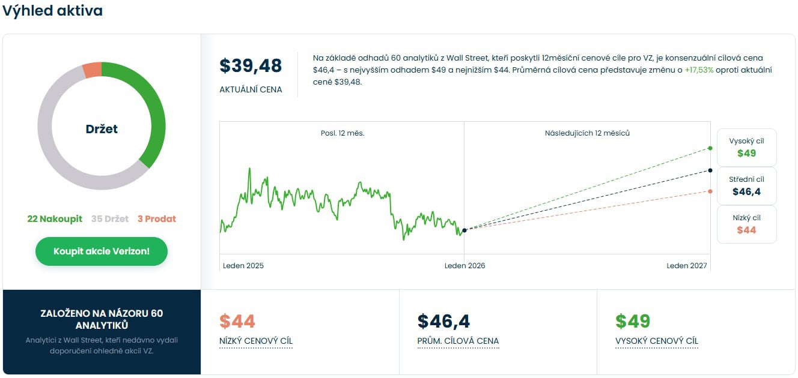Click the NÍZKÝ CENOVÝ CÍL underlined label
Image resolution: width=798 pixels, height=378 pixels.
click(x=256, y=341)
